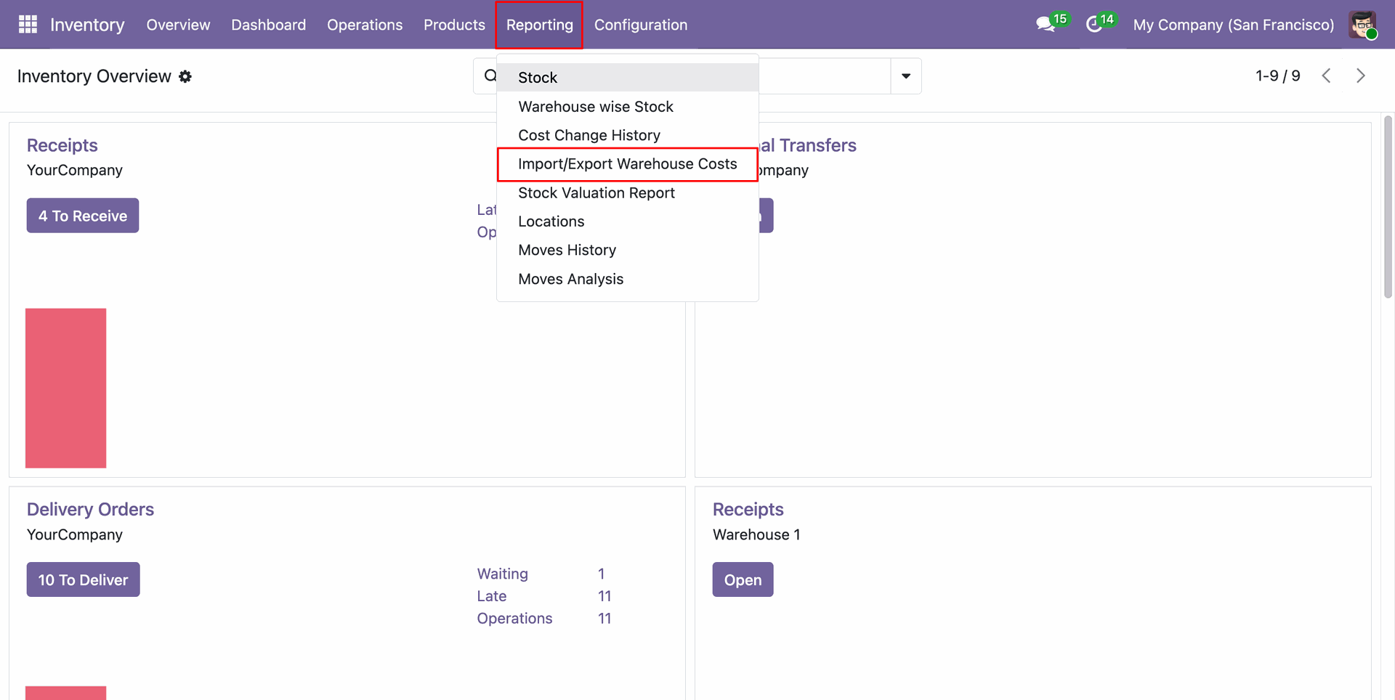Select Import/Export Warehouse Costs entry
This screenshot has height=700, width=1395.
[x=628, y=164]
